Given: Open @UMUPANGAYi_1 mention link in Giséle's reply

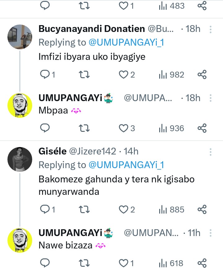Looking at the screenshot, I should (x=126, y=165).
